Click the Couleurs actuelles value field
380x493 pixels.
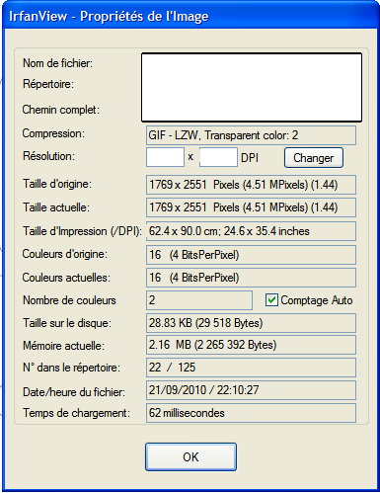(251, 278)
